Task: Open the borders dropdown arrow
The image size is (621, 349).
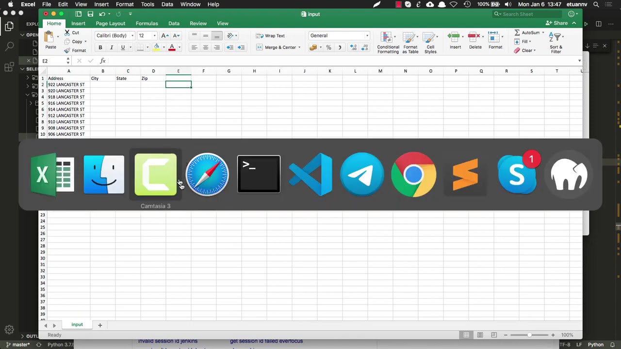Action: click(148, 48)
